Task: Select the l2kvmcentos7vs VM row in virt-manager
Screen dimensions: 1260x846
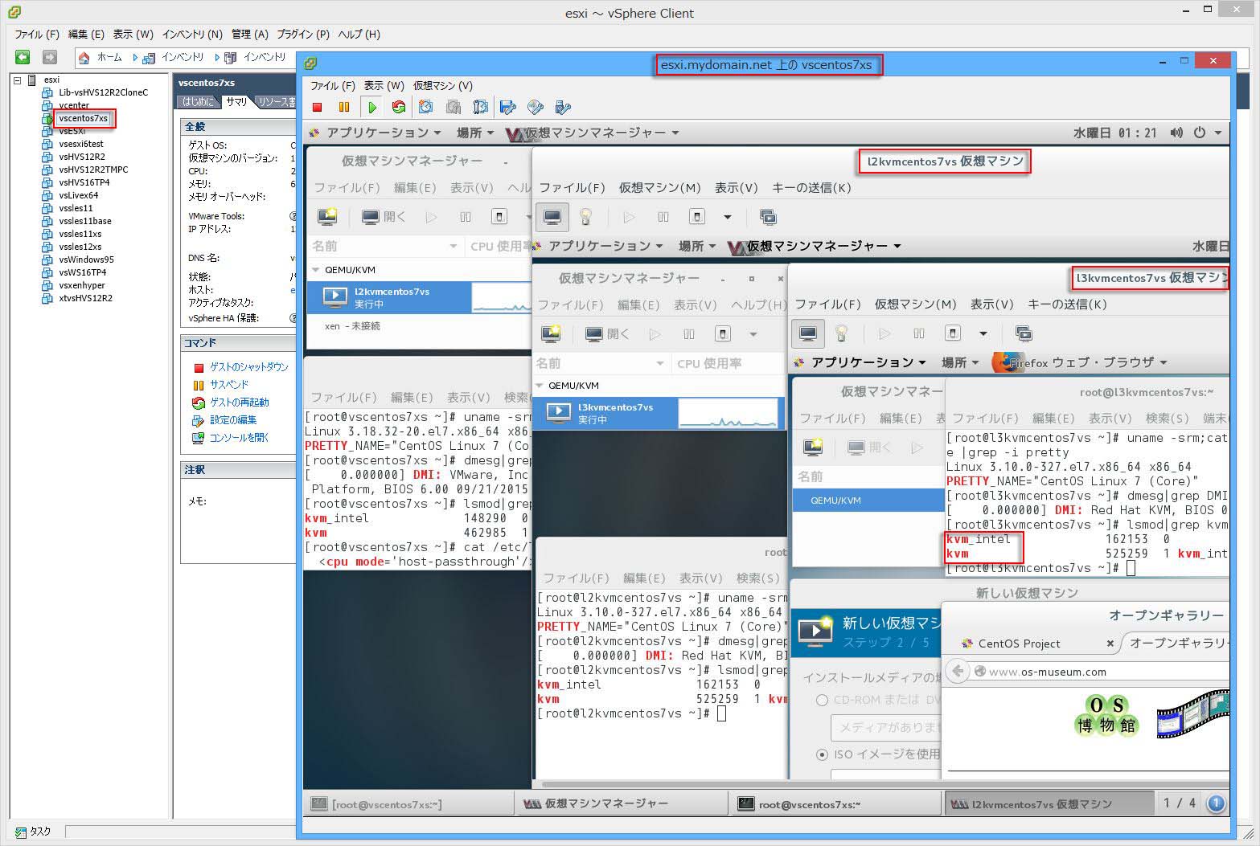Action: pos(418,297)
